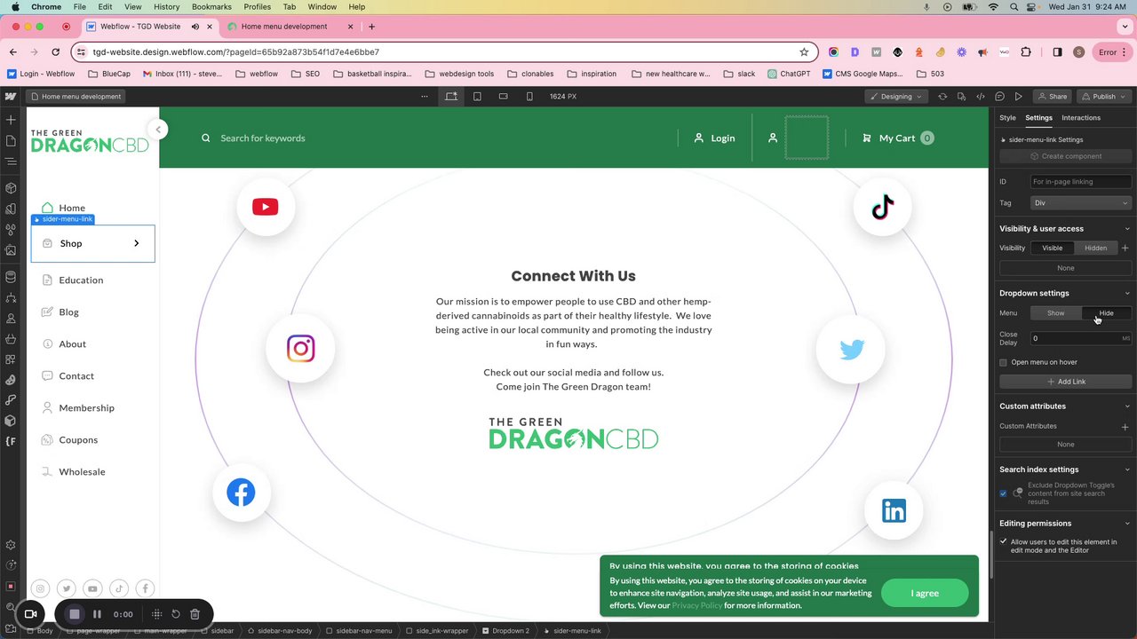Open more canvas options ellipsis
Image resolution: width=1137 pixels, height=639 pixels.
[425, 96]
